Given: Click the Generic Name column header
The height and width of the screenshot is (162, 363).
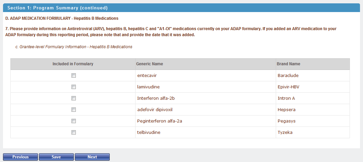Looking at the screenshot, I should 150,64.
